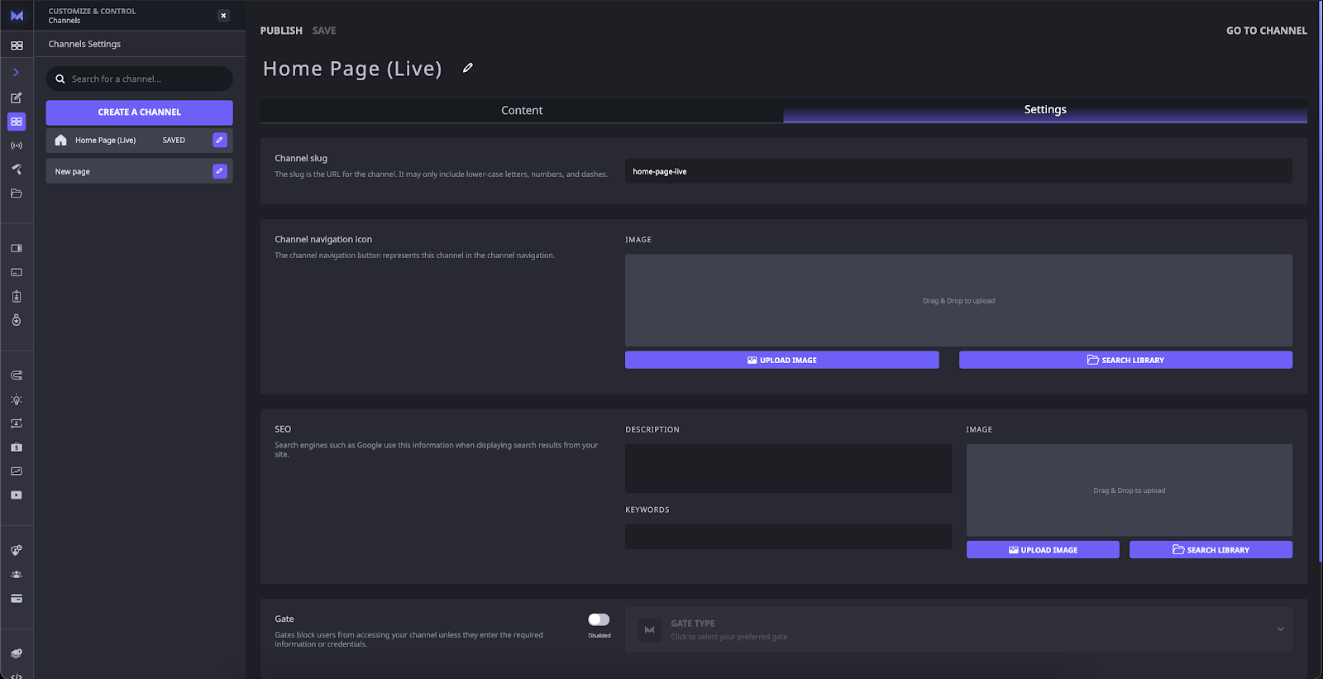Open the folder library icon in sidebar
The width and height of the screenshot is (1323, 679).
[17, 194]
